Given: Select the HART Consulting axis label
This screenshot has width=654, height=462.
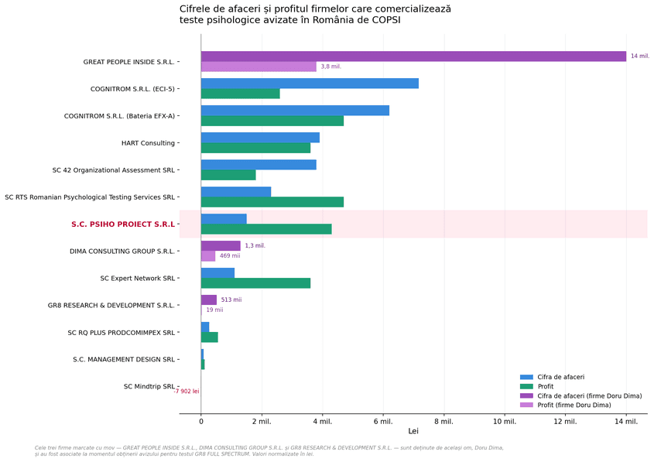Looking at the screenshot, I should coord(148,143).
